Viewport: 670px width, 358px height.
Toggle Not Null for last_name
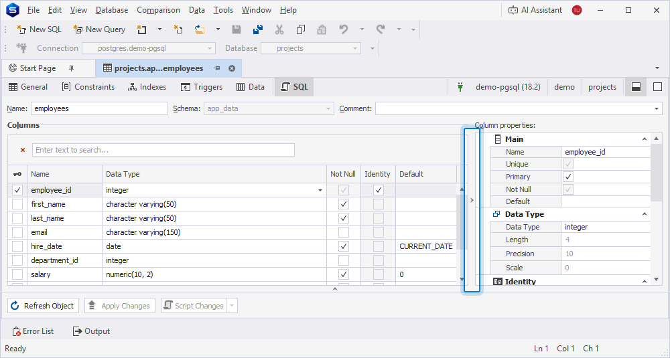[344, 218]
